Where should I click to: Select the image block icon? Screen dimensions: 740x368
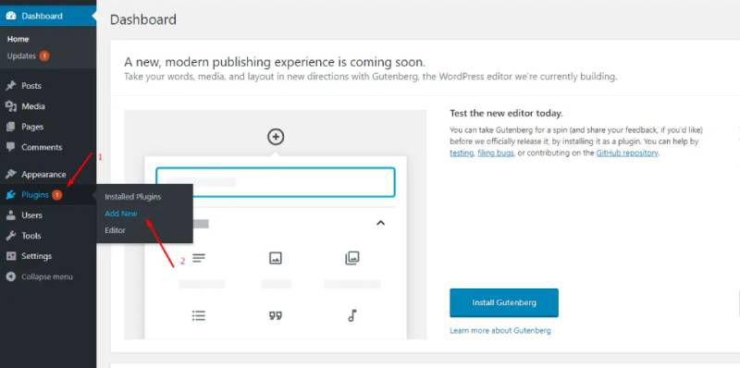click(x=275, y=258)
